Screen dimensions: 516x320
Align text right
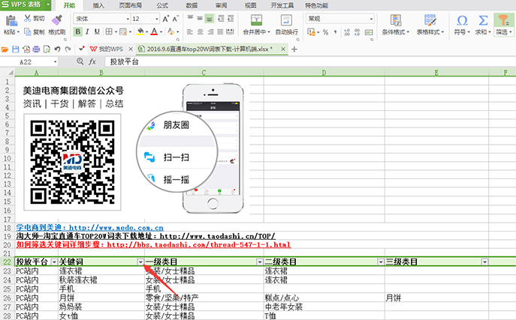coord(210,31)
